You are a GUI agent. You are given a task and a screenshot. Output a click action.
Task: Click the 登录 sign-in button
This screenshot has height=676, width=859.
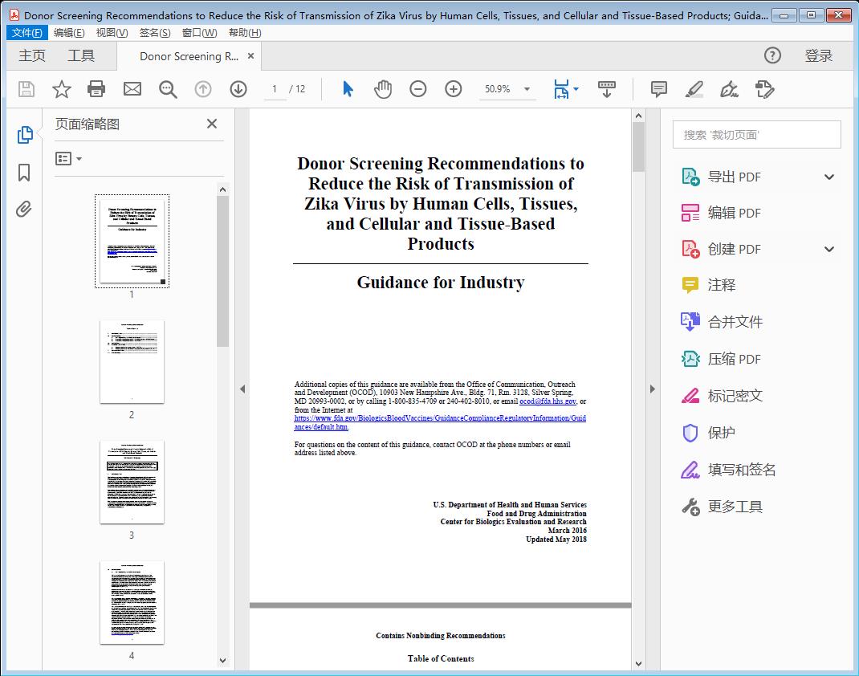click(x=818, y=55)
